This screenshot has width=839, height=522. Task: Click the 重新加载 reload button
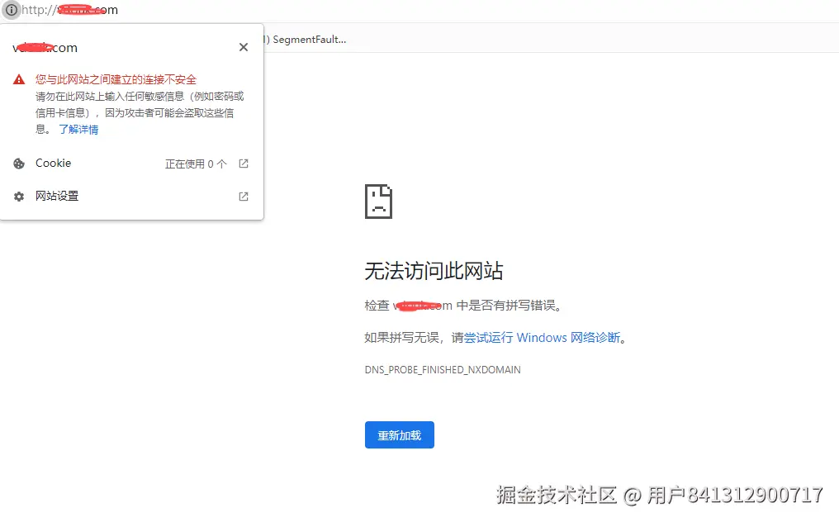tap(399, 434)
